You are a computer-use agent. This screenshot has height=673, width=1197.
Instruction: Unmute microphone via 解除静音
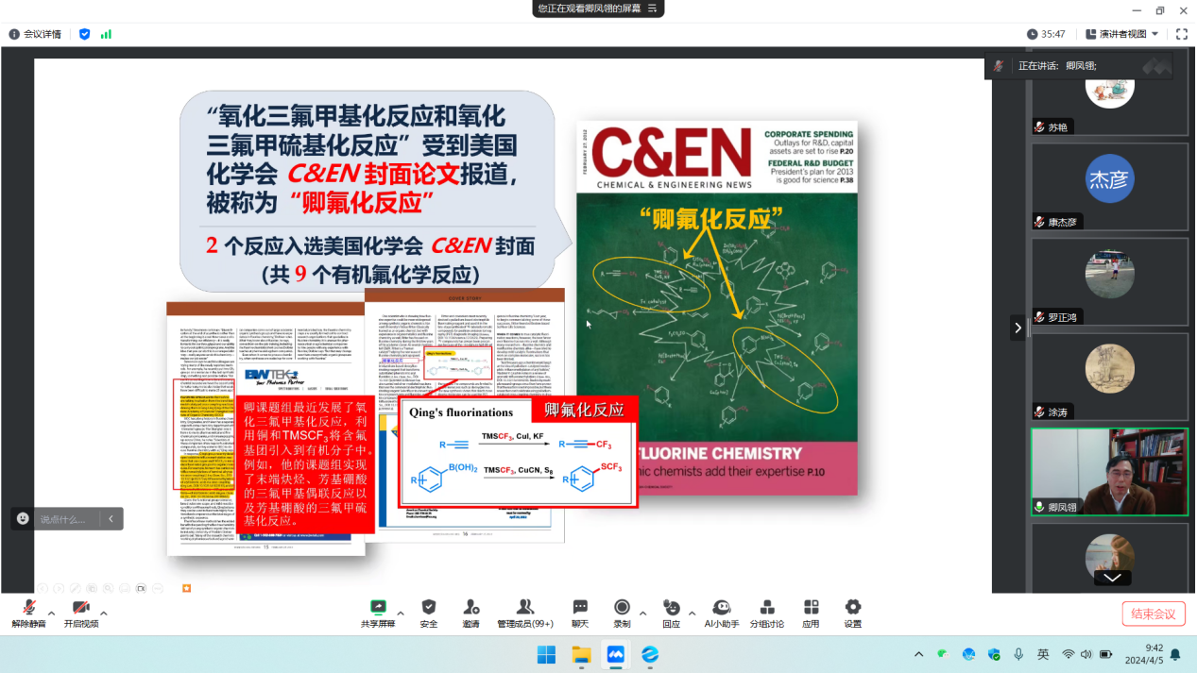tap(28, 612)
